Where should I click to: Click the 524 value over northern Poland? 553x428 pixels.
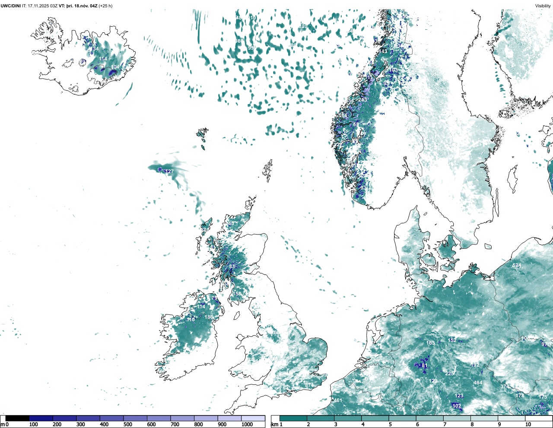tap(517, 265)
